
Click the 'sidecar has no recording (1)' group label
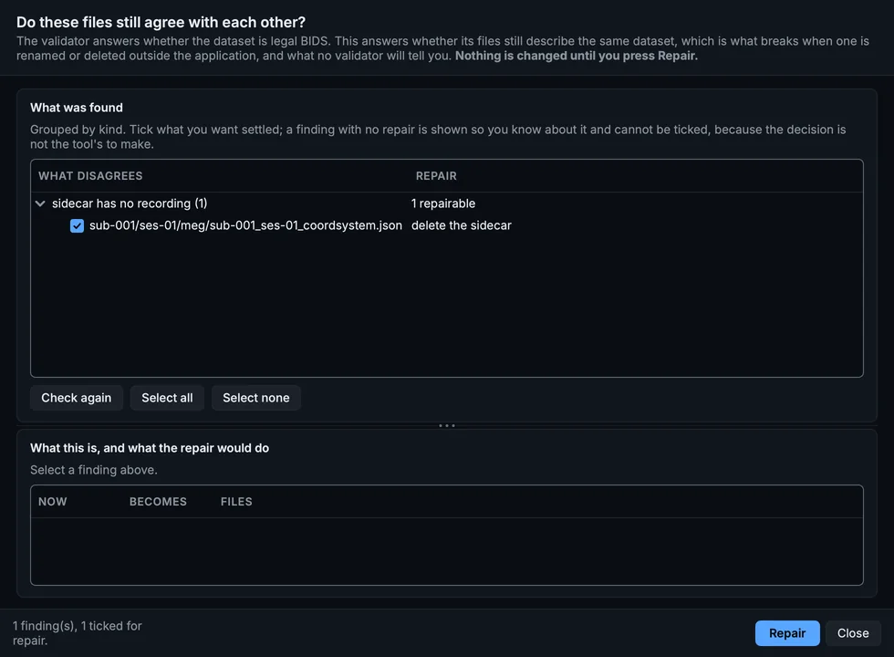(x=130, y=203)
